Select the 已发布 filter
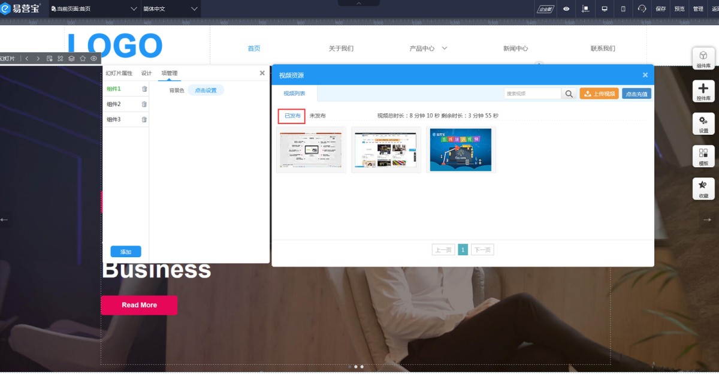Viewport: 719px width, 374px height. [292, 116]
